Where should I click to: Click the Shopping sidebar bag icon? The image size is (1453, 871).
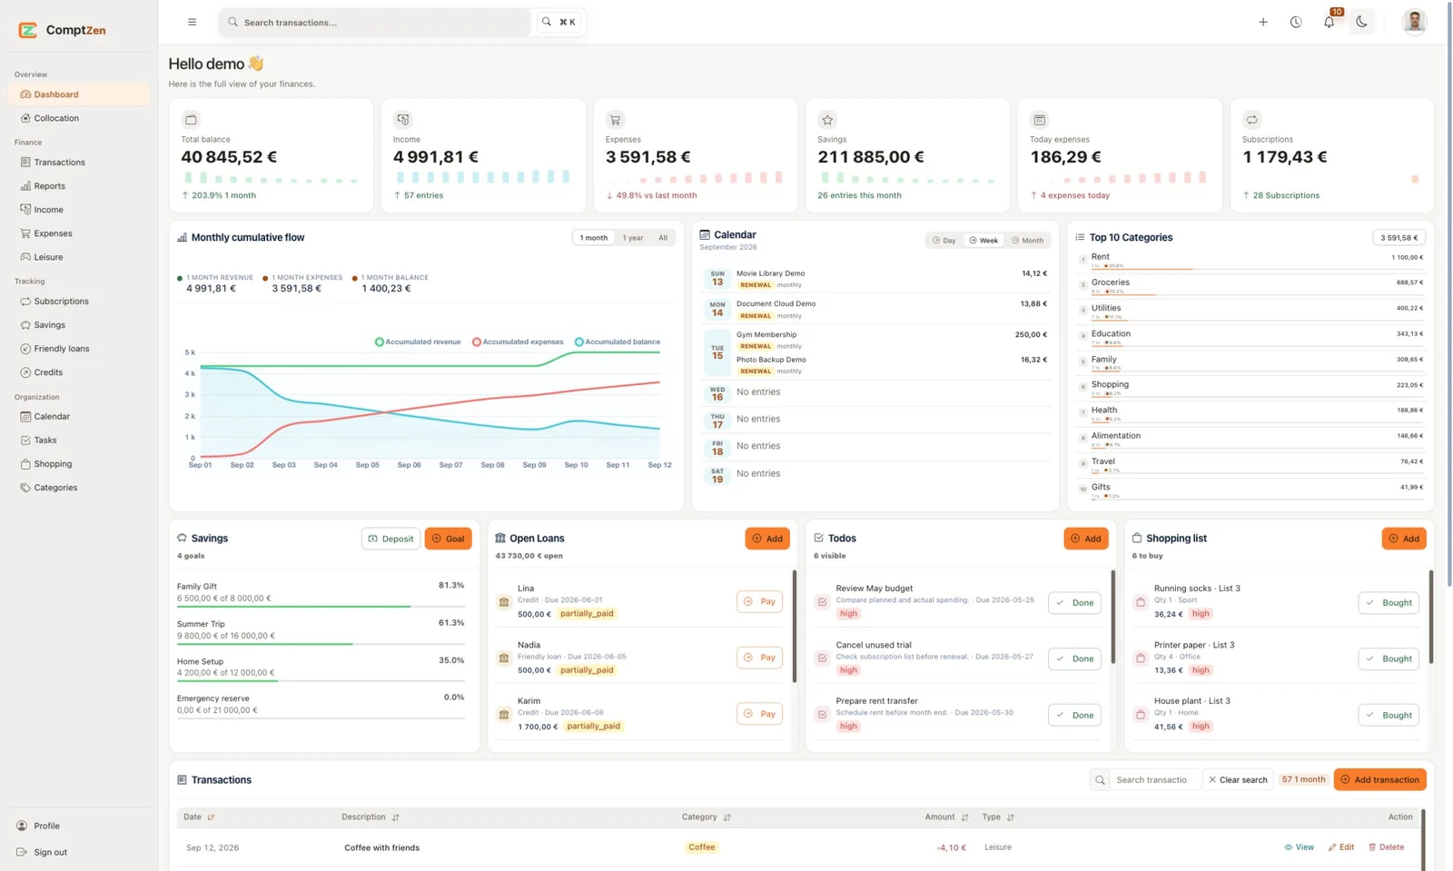[x=25, y=464]
